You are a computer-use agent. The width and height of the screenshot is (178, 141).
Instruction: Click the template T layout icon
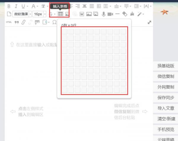point(37,22)
